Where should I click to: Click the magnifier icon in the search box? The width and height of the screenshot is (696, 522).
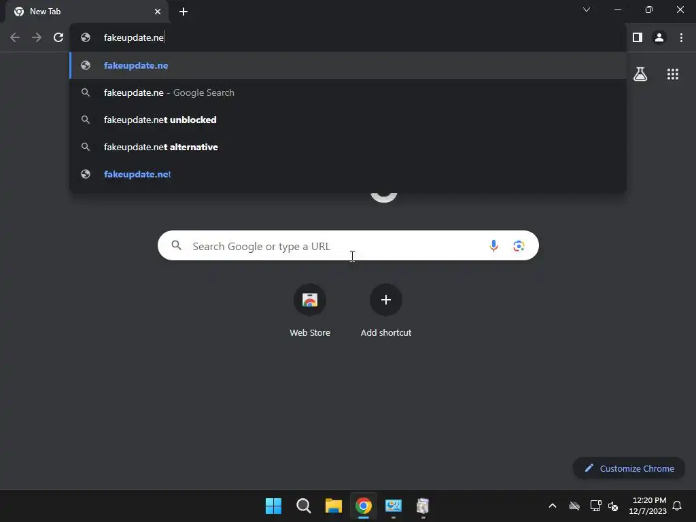[x=176, y=245]
